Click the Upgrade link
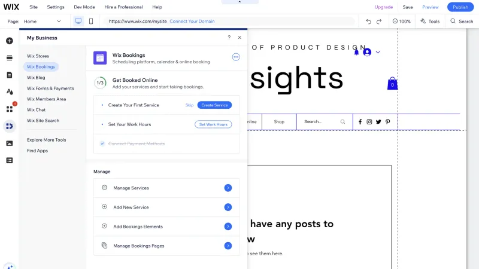The height and width of the screenshot is (269, 479). (384, 7)
